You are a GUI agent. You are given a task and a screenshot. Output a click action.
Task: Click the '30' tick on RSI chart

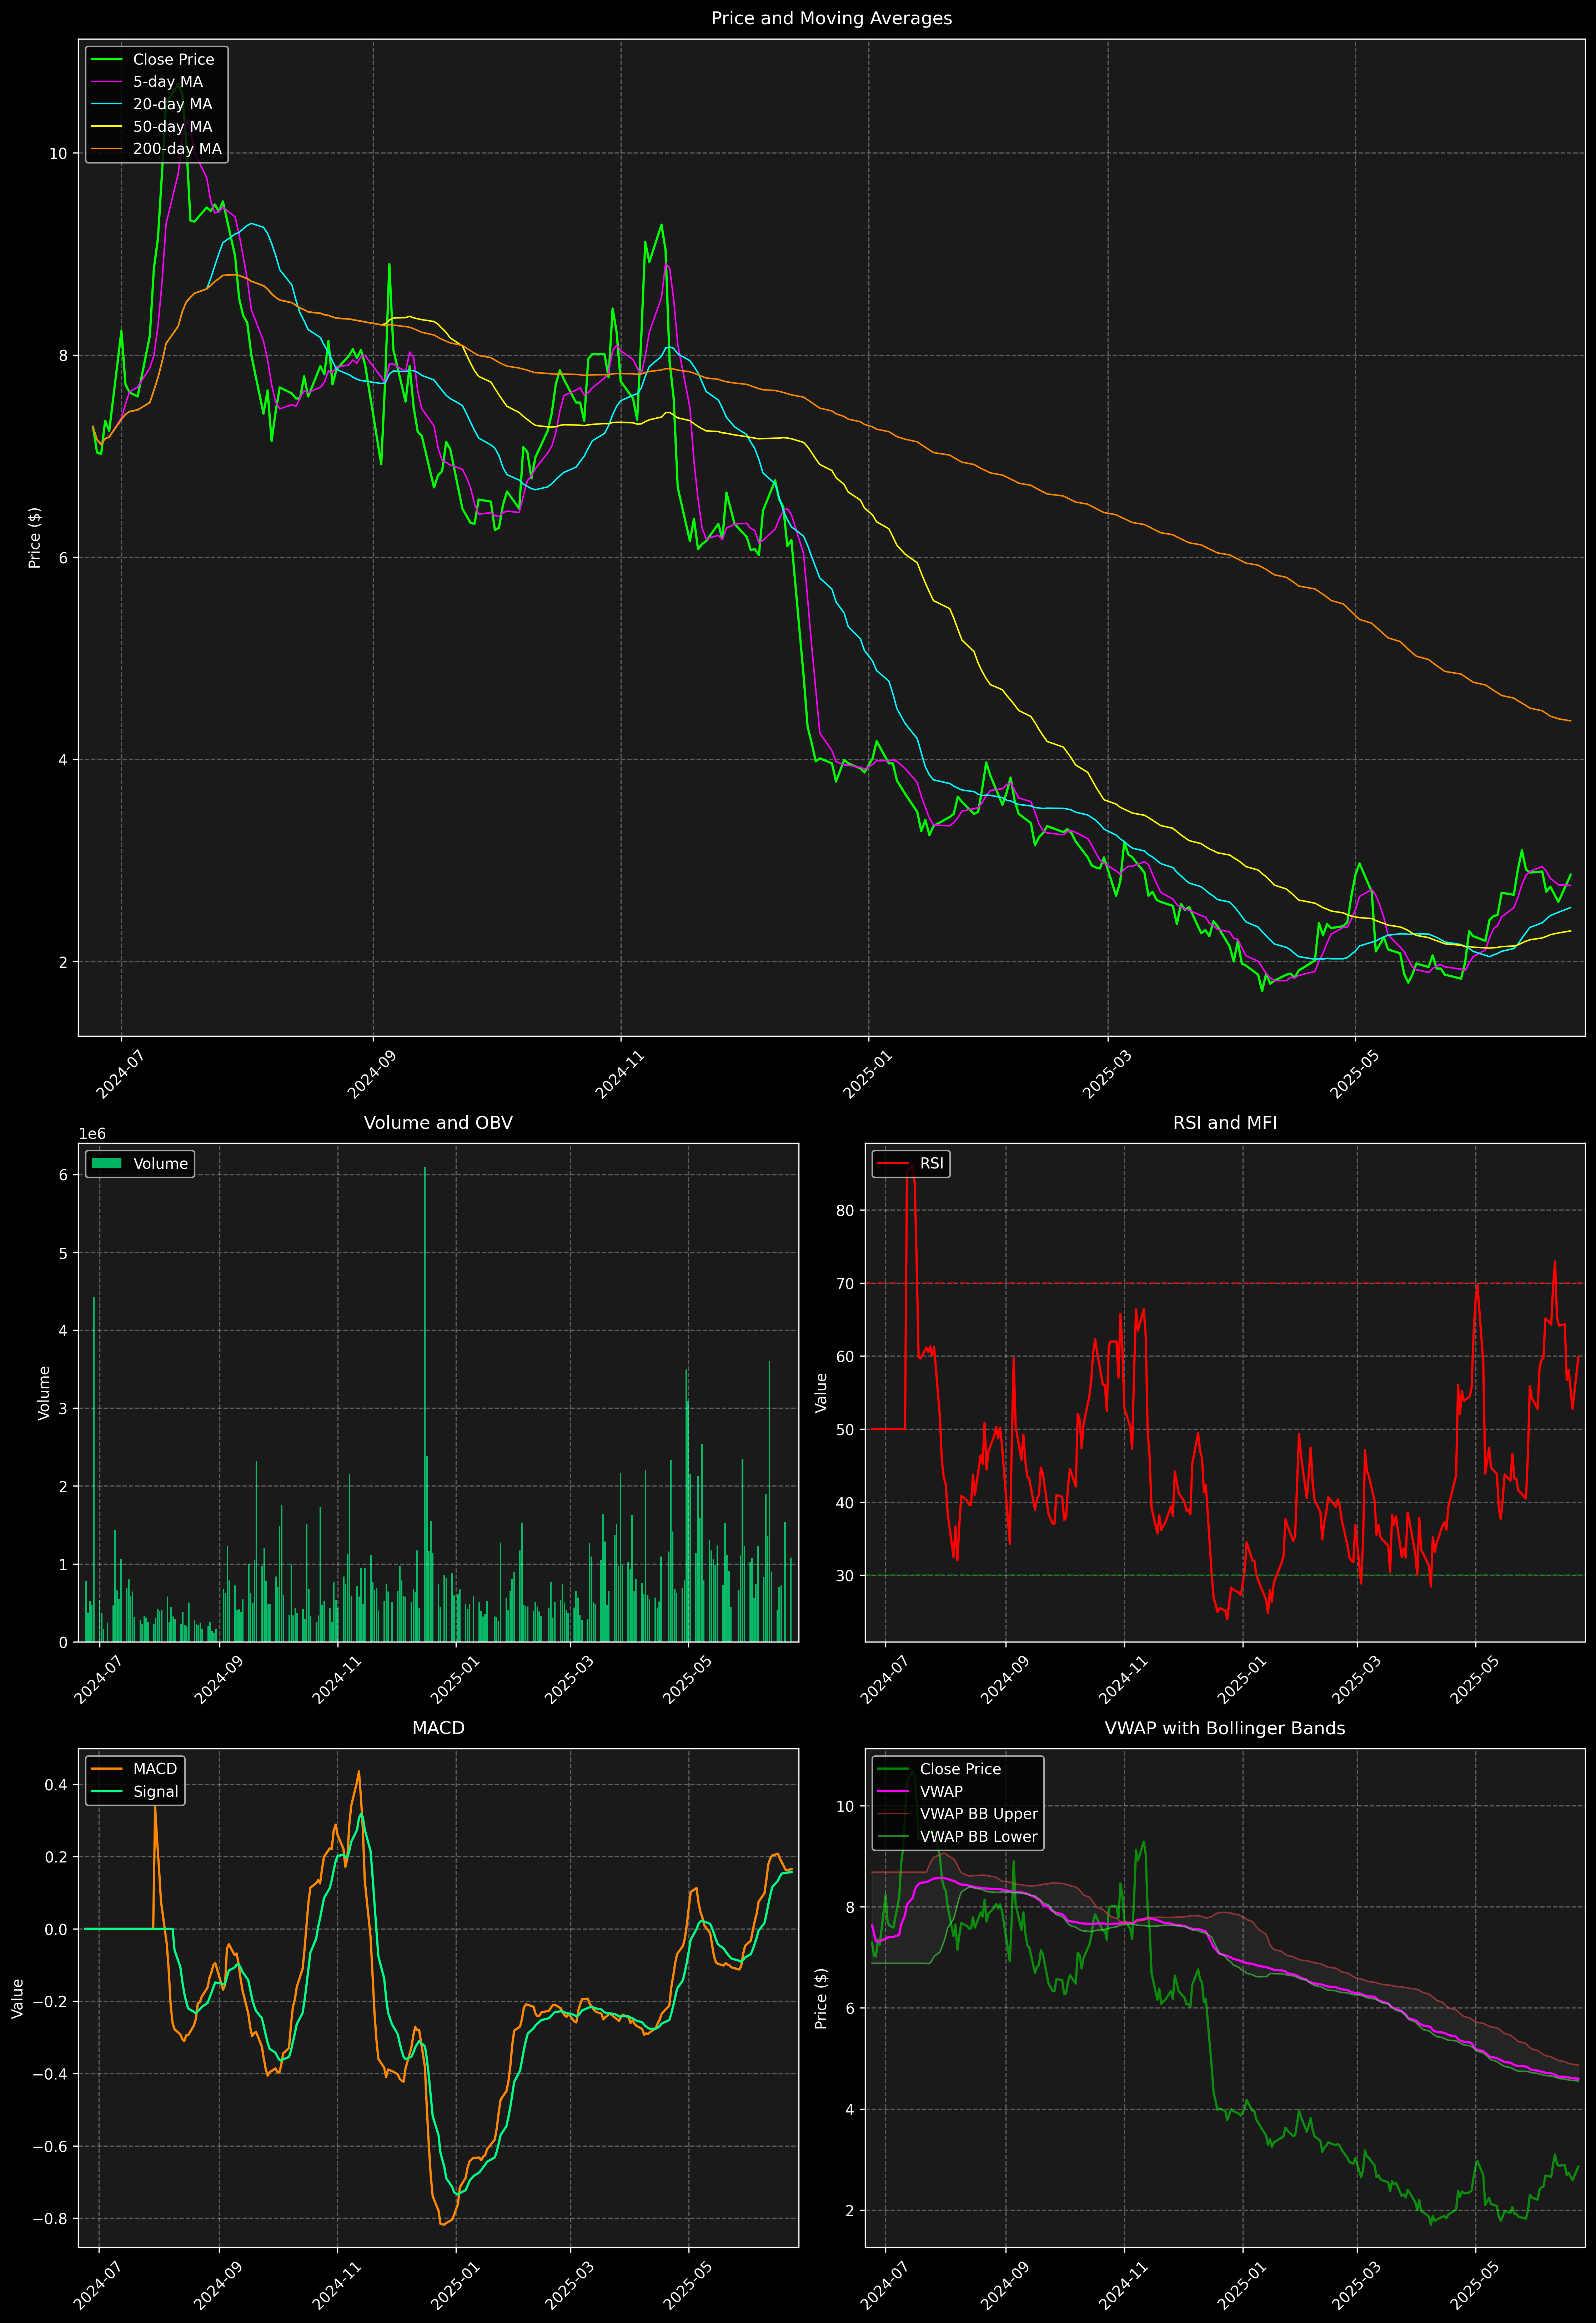845,1576
